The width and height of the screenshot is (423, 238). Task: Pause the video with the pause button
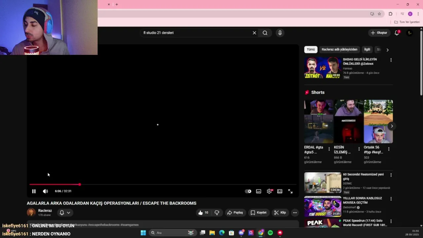34,191
